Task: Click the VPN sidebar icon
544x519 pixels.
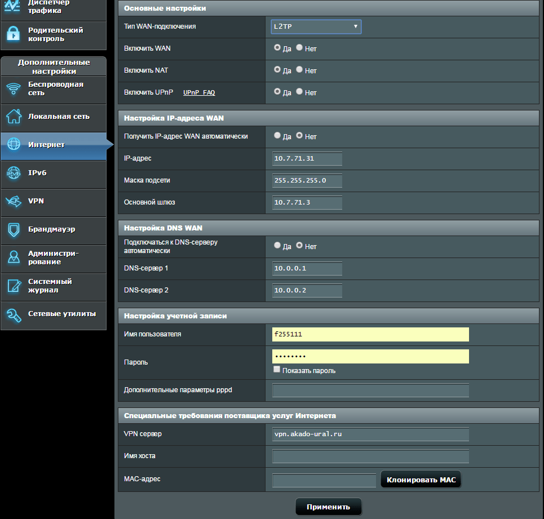Action: click(x=14, y=201)
